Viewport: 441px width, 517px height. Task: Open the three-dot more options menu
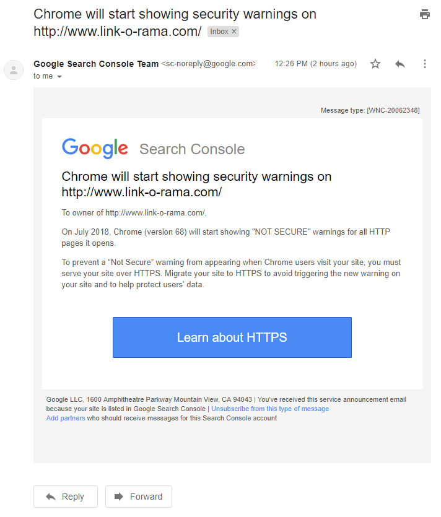tap(425, 64)
